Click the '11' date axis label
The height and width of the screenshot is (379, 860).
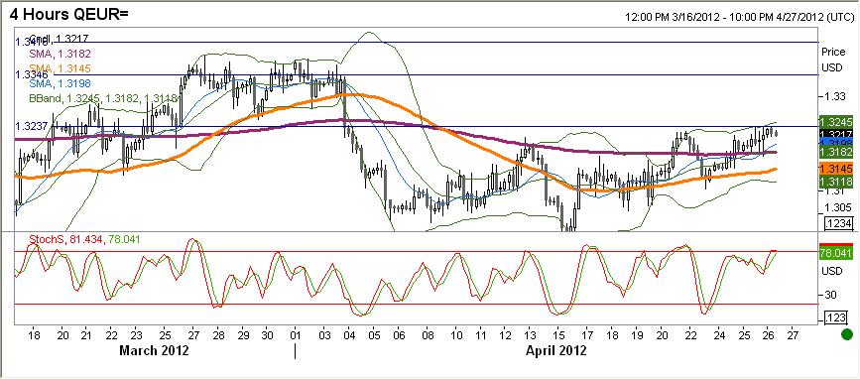coord(481,334)
